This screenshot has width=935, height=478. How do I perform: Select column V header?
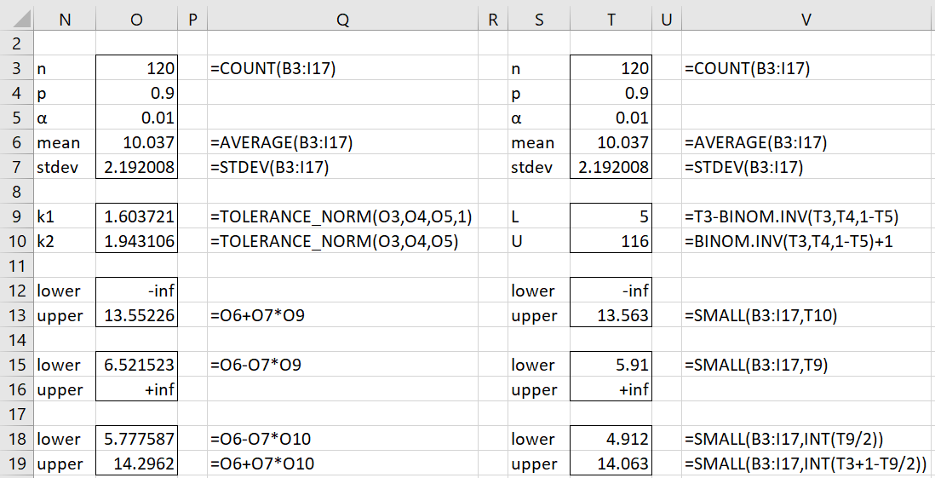(x=807, y=20)
